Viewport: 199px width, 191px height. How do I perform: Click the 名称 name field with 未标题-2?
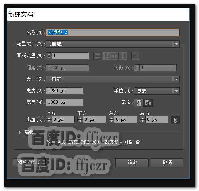tap(113, 32)
